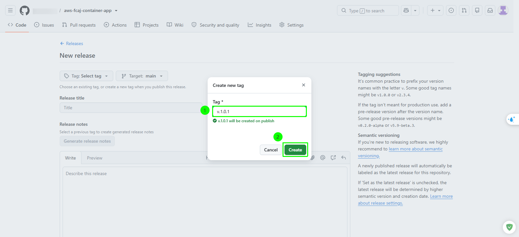
Task: Open the Projects tab
Action: (x=147, y=25)
